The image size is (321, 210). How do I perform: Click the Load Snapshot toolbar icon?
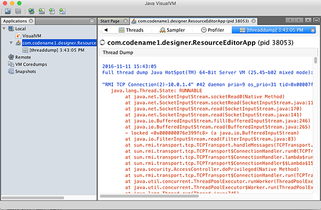tap(8, 11)
